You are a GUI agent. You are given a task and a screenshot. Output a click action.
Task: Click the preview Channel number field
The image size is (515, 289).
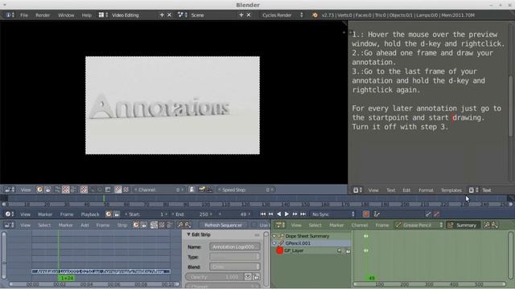(159, 189)
